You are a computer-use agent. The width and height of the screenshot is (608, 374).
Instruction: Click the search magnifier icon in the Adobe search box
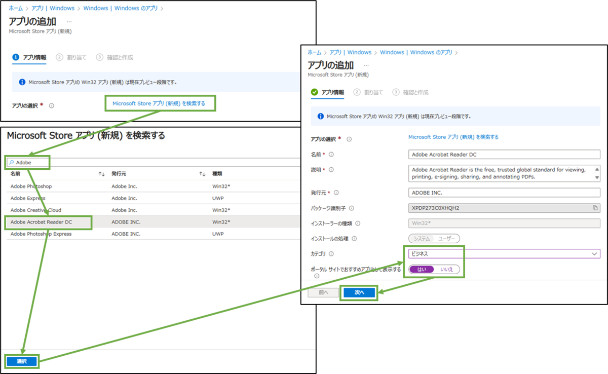pyautogui.click(x=11, y=163)
